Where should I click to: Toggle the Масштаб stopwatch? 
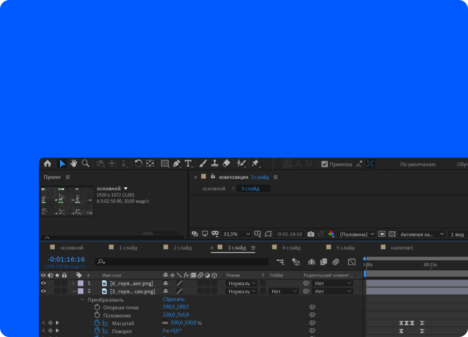(97, 323)
